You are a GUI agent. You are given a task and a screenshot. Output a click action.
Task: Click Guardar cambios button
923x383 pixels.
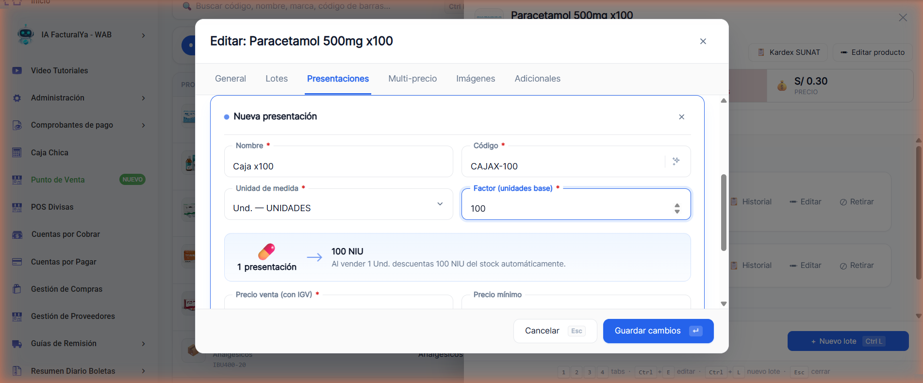tap(658, 331)
